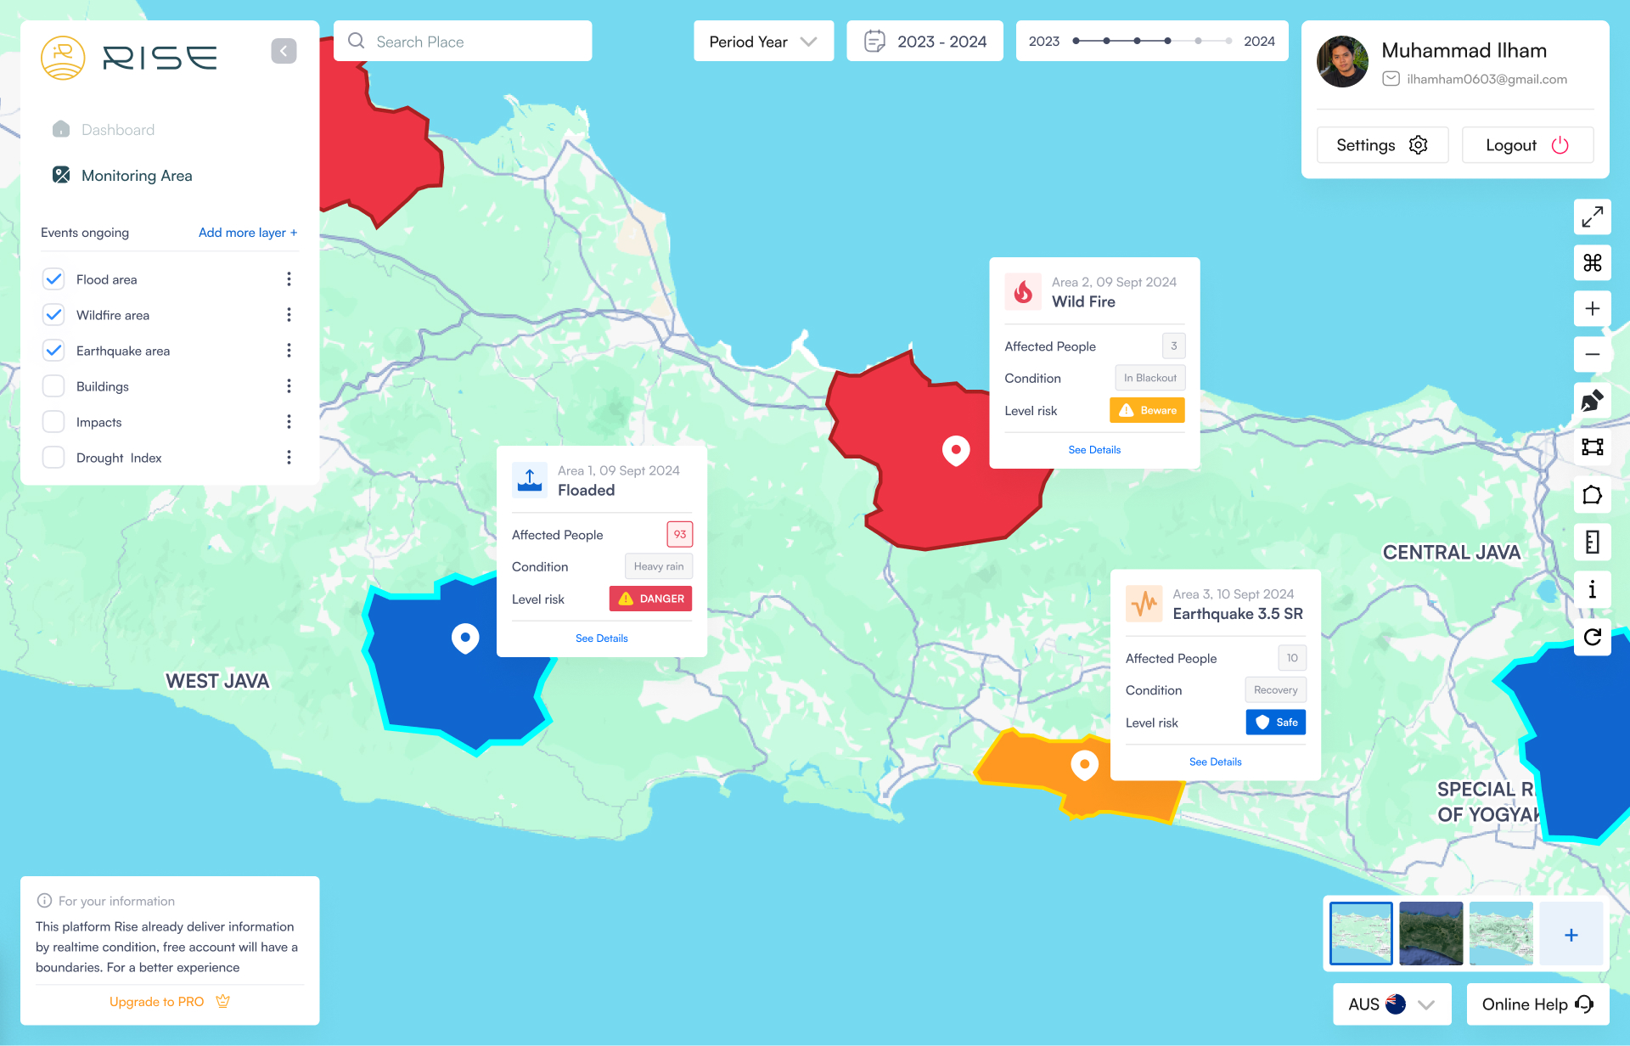Click the ruler measure tool icon

tap(1592, 542)
